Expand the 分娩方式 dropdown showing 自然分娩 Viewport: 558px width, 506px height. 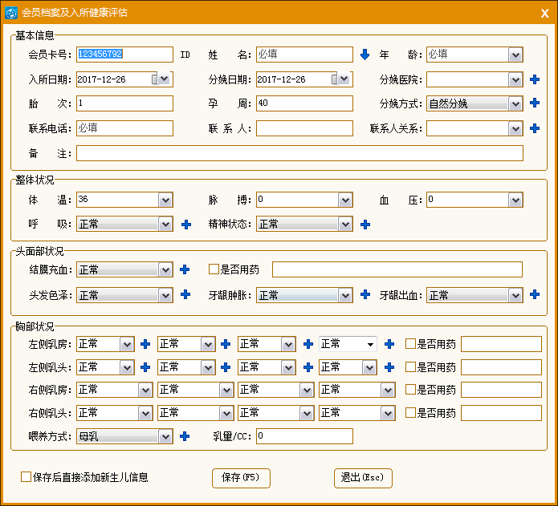pos(515,103)
